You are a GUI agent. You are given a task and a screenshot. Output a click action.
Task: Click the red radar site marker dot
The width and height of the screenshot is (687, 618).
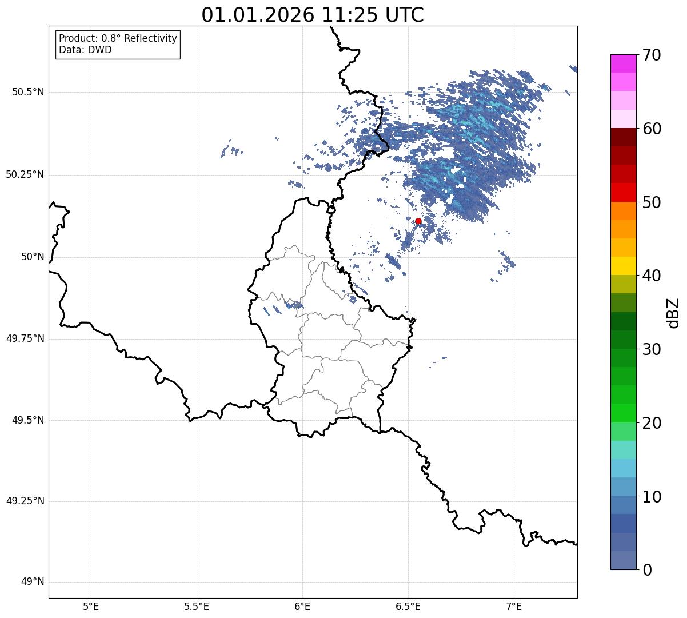tap(418, 221)
